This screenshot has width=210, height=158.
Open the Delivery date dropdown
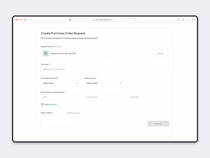(x=104, y=83)
